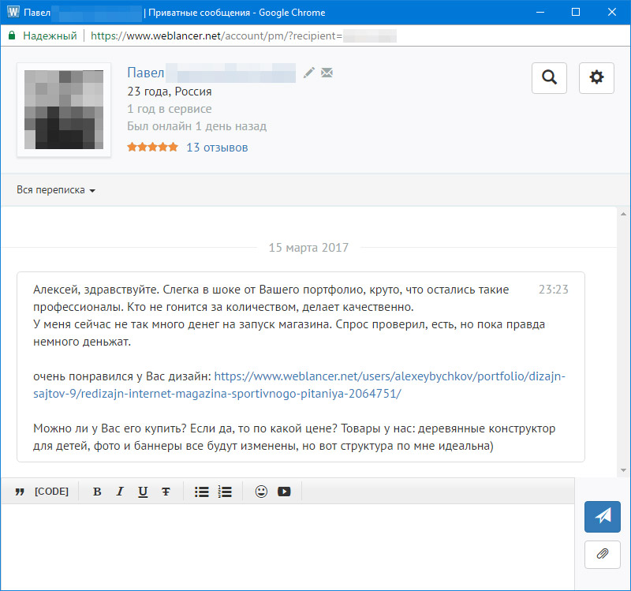The image size is (631, 591).
Task: Click the user's avatar thumbnail
Action: tap(64, 110)
